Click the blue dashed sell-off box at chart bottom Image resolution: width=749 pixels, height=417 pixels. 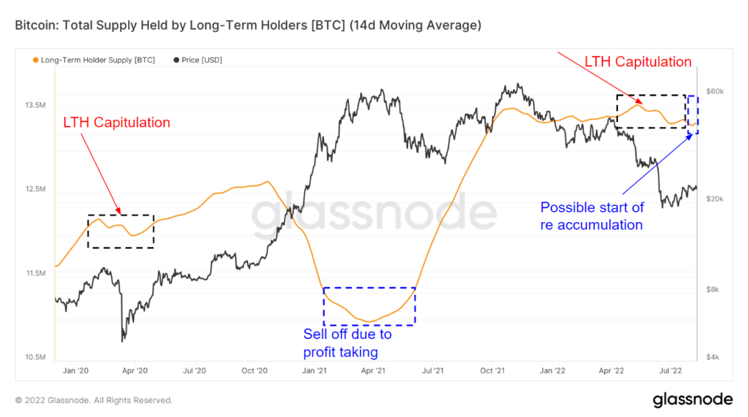[369, 306]
